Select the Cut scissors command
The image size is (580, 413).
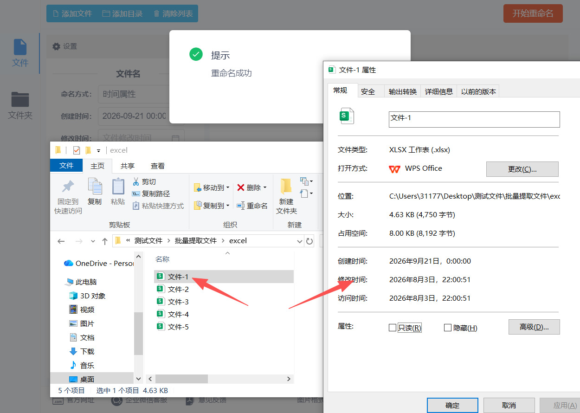tap(144, 181)
